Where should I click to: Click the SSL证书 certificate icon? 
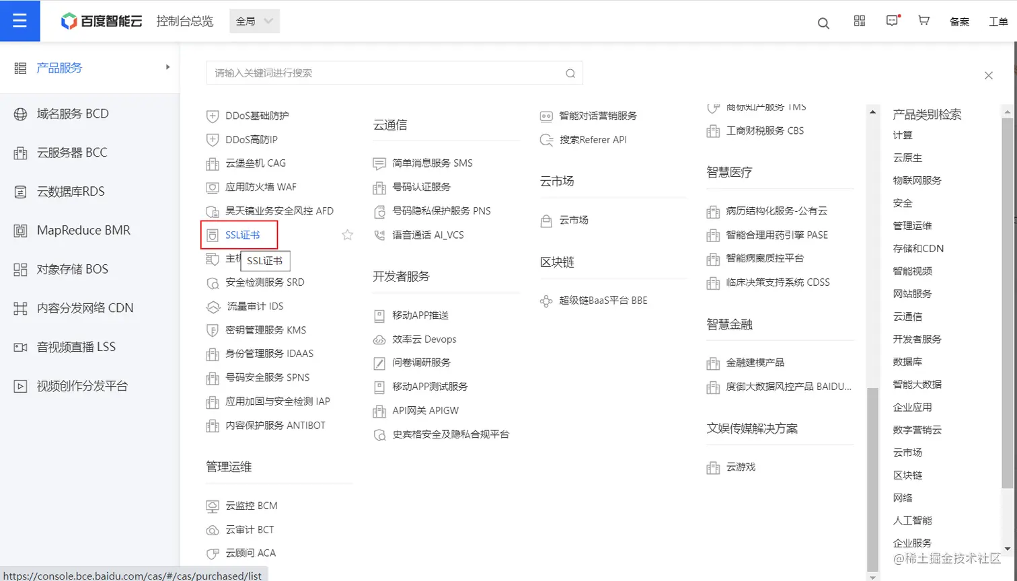pos(213,235)
